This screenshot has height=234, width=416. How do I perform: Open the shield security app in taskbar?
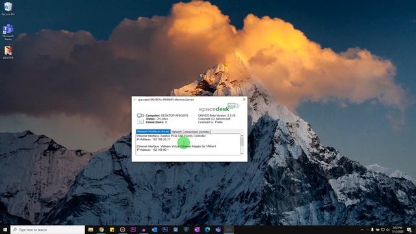pyautogui.click(x=187, y=229)
